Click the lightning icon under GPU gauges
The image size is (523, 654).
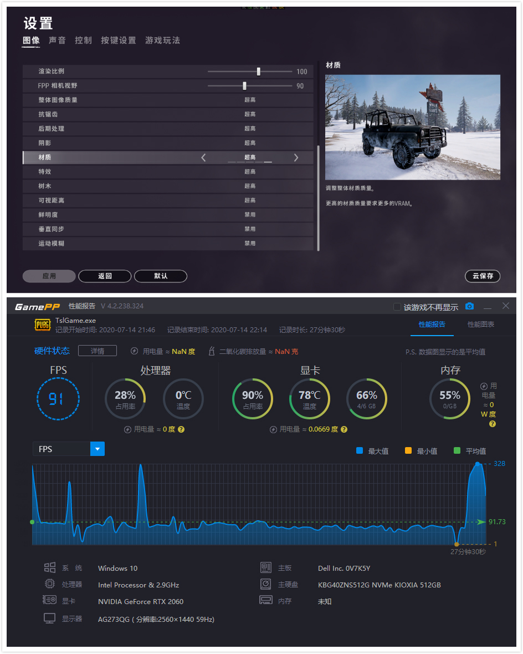tap(273, 429)
